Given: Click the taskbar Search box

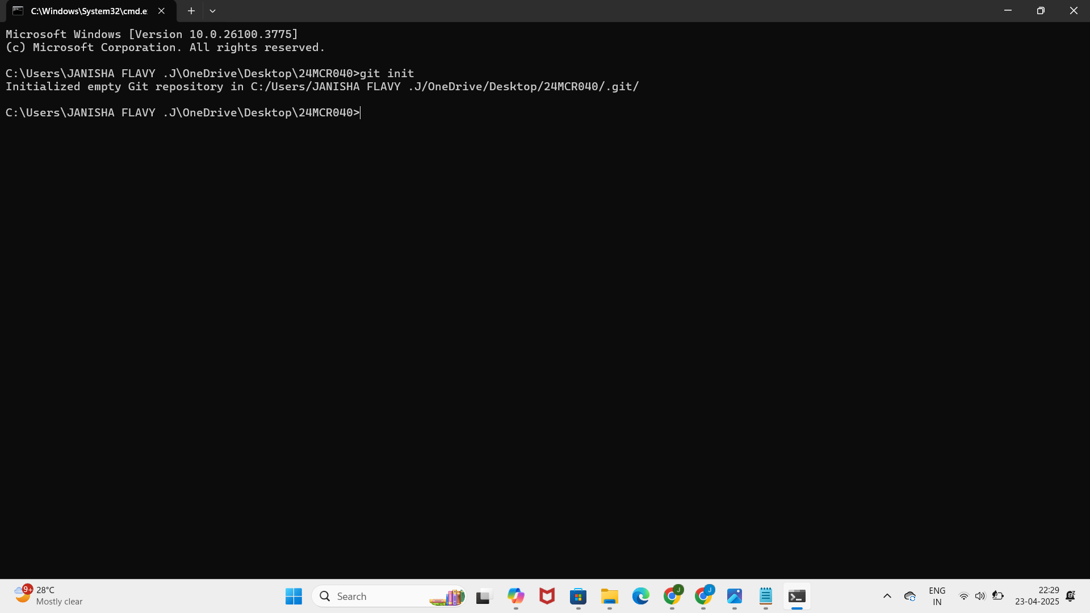Looking at the screenshot, I should click(389, 596).
